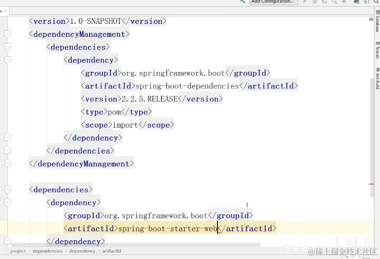Open the Database tool window

coord(377,21)
